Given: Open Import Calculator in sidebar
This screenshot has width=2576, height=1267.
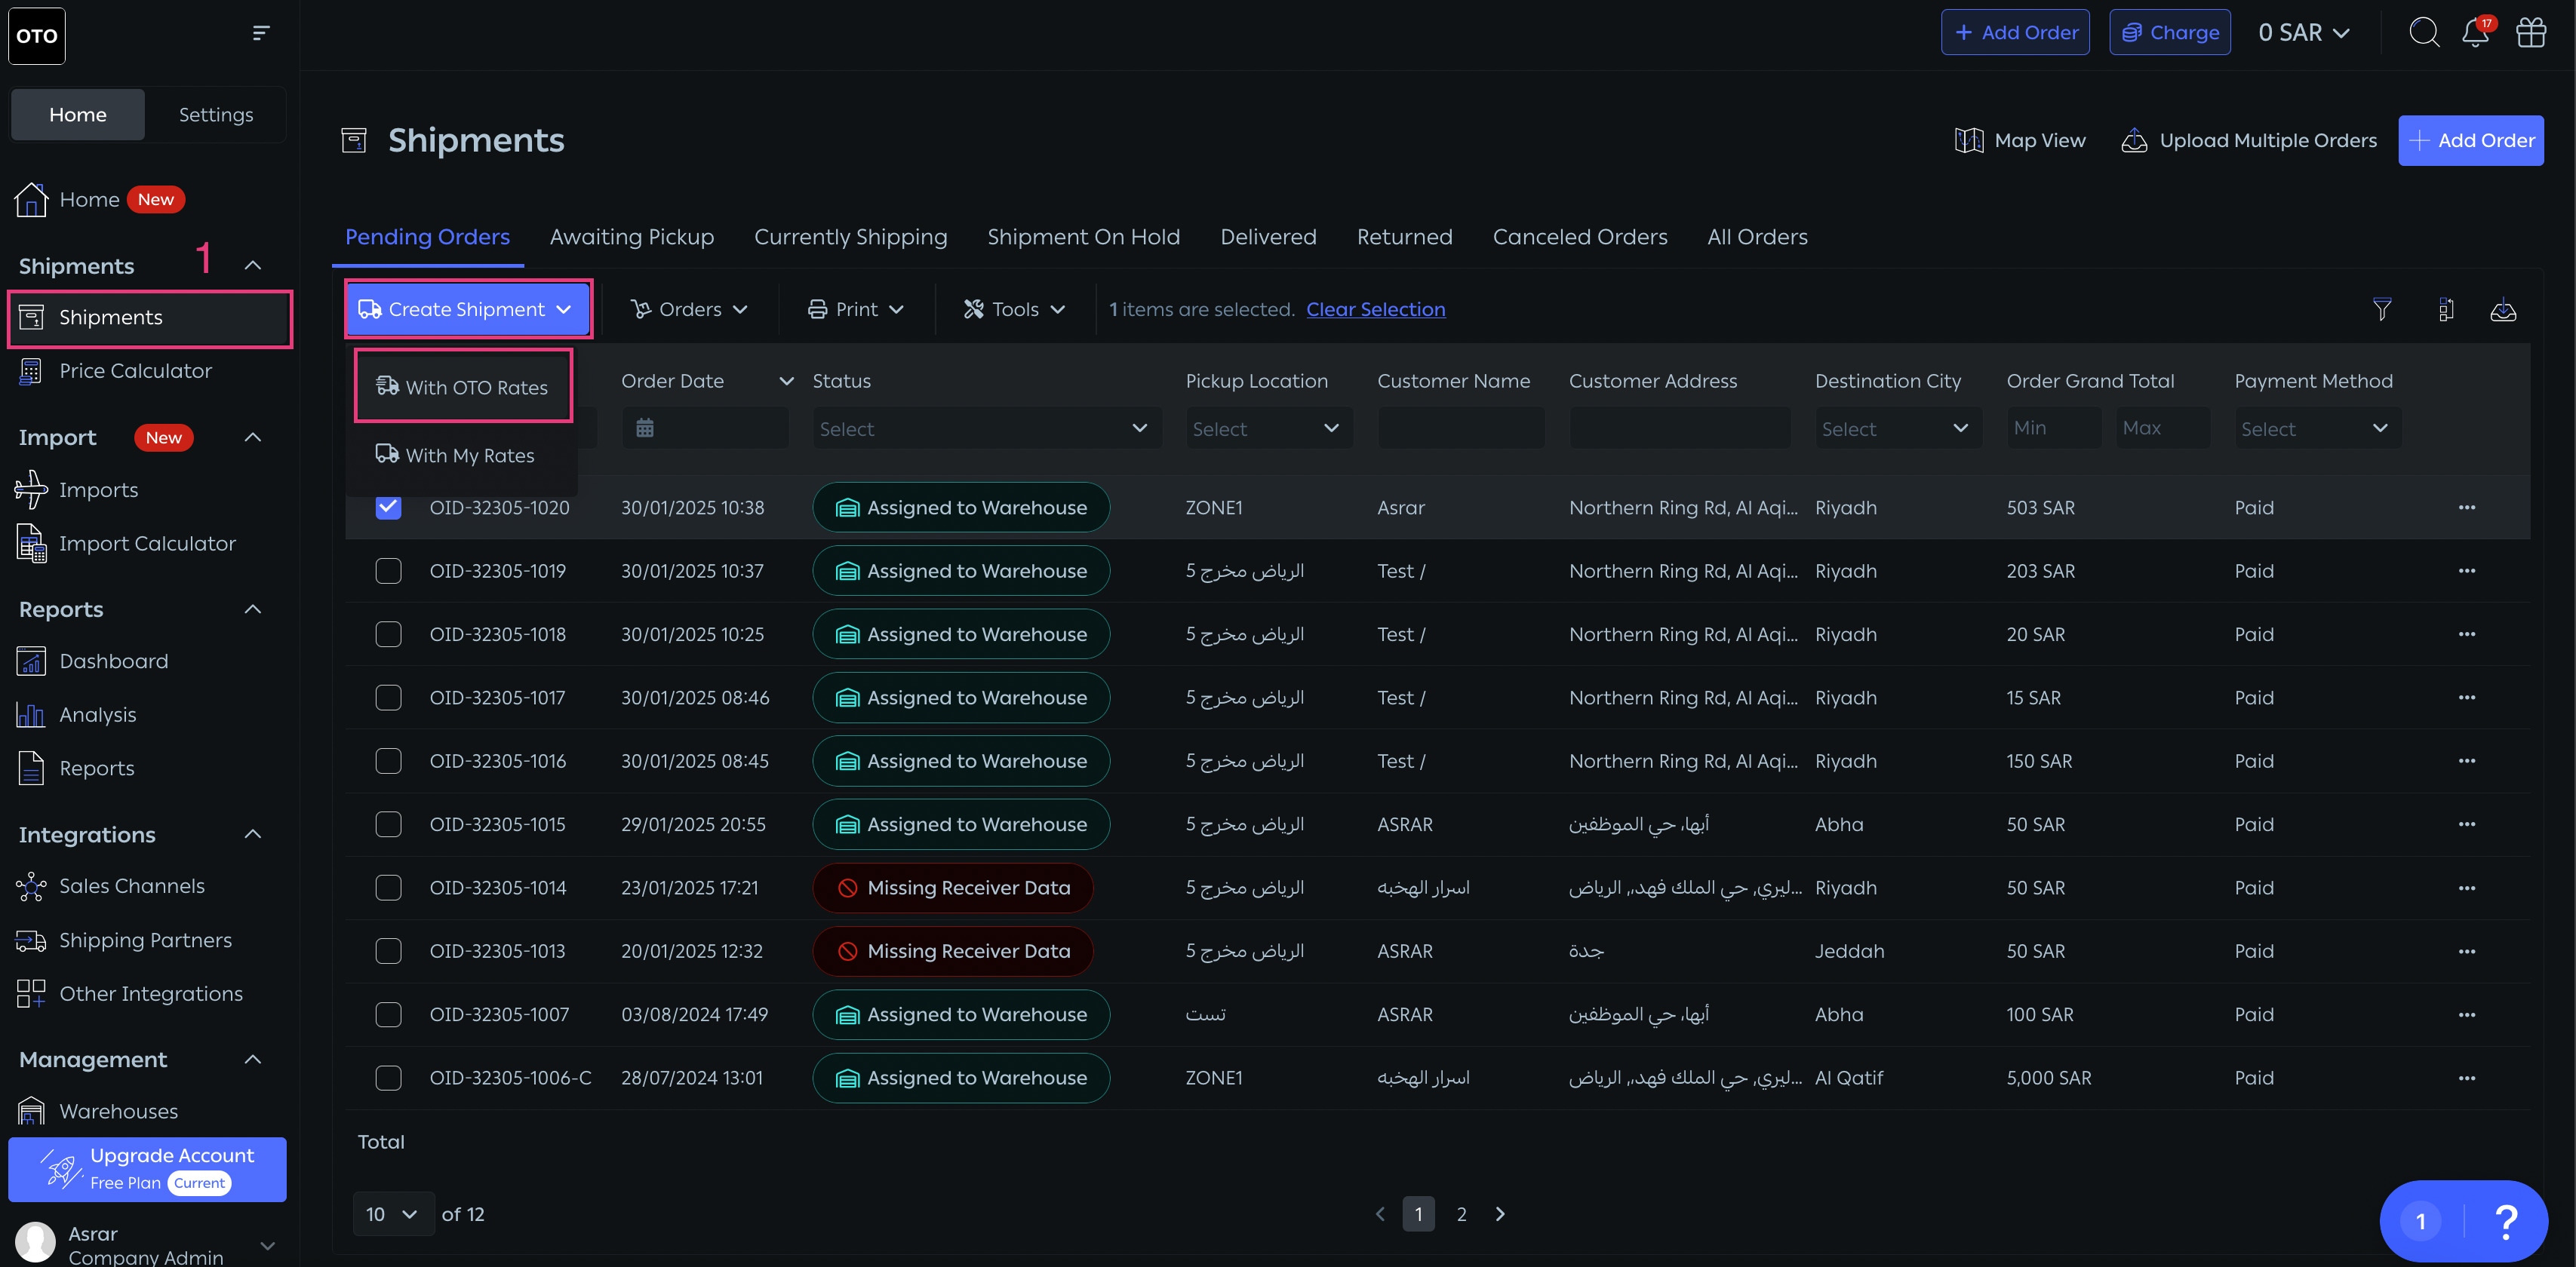Looking at the screenshot, I should tap(147, 544).
